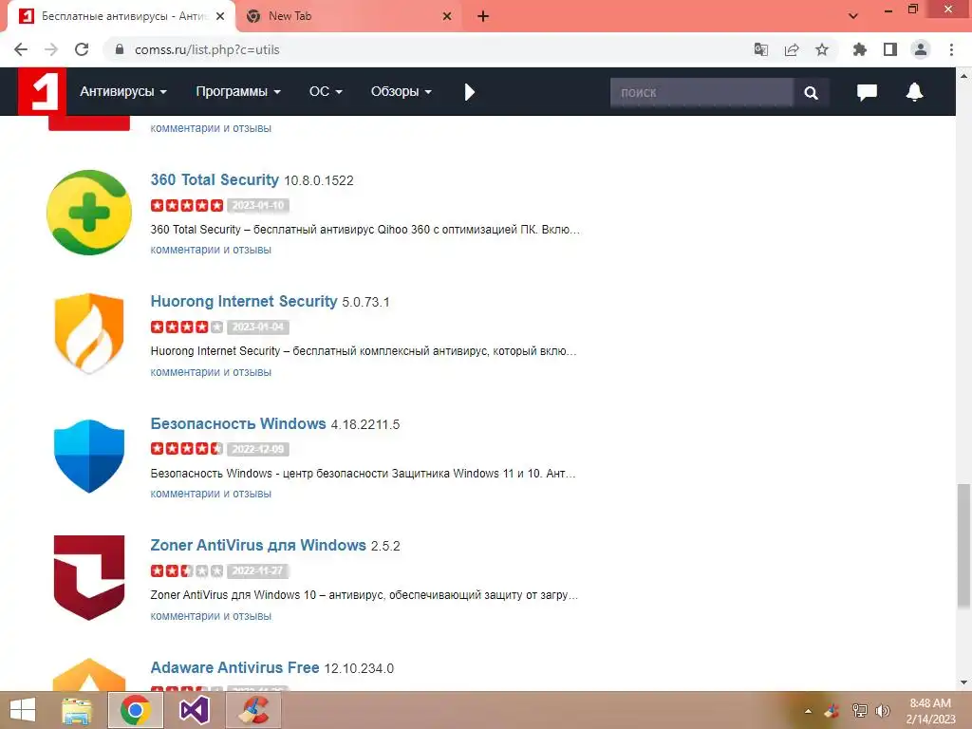This screenshot has height=729, width=972.
Task: Open the network tray icon
Action: [859, 711]
